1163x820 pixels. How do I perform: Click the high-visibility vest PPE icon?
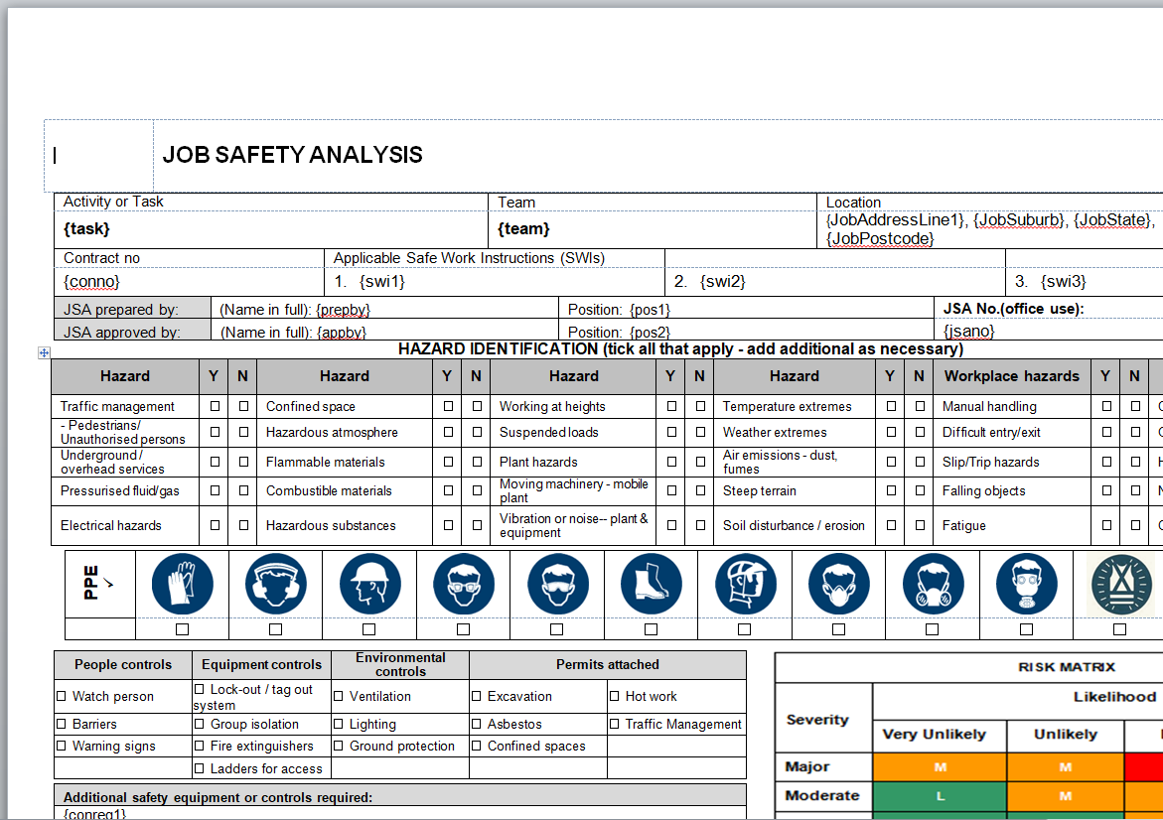(1119, 584)
